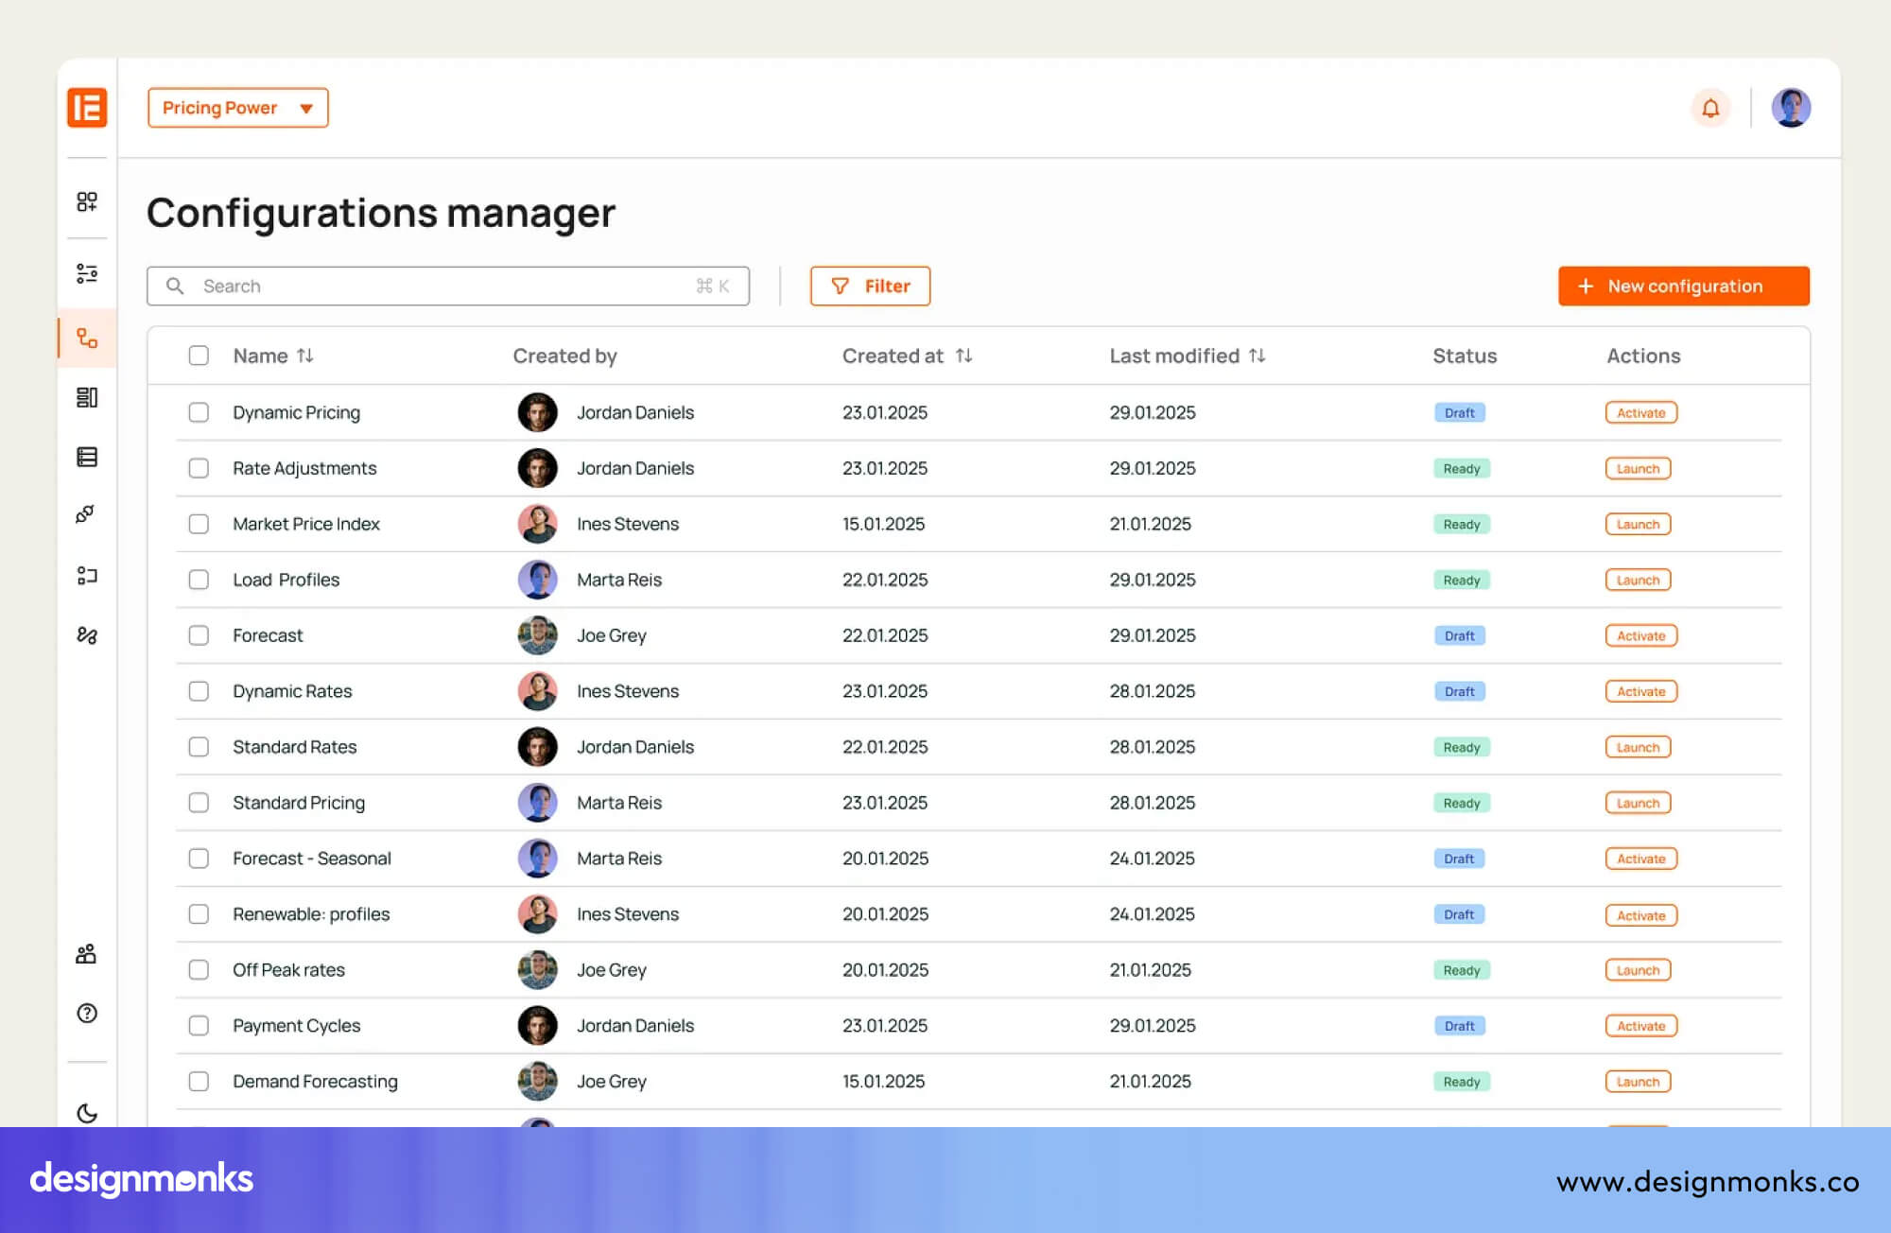This screenshot has width=1891, height=1233.
Task: Check the Dynamic Pricing row checkbox
Action: click(x=199, y=412)
